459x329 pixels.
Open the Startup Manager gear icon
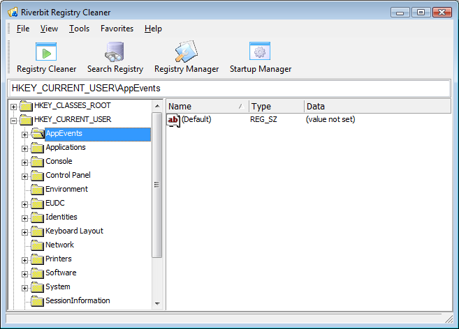coord(260,51)
